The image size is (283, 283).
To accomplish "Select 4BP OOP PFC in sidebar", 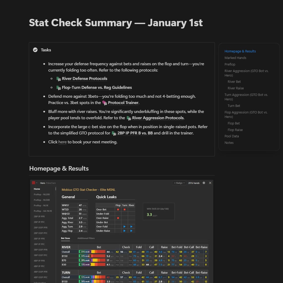I will [x=41, y=277].
